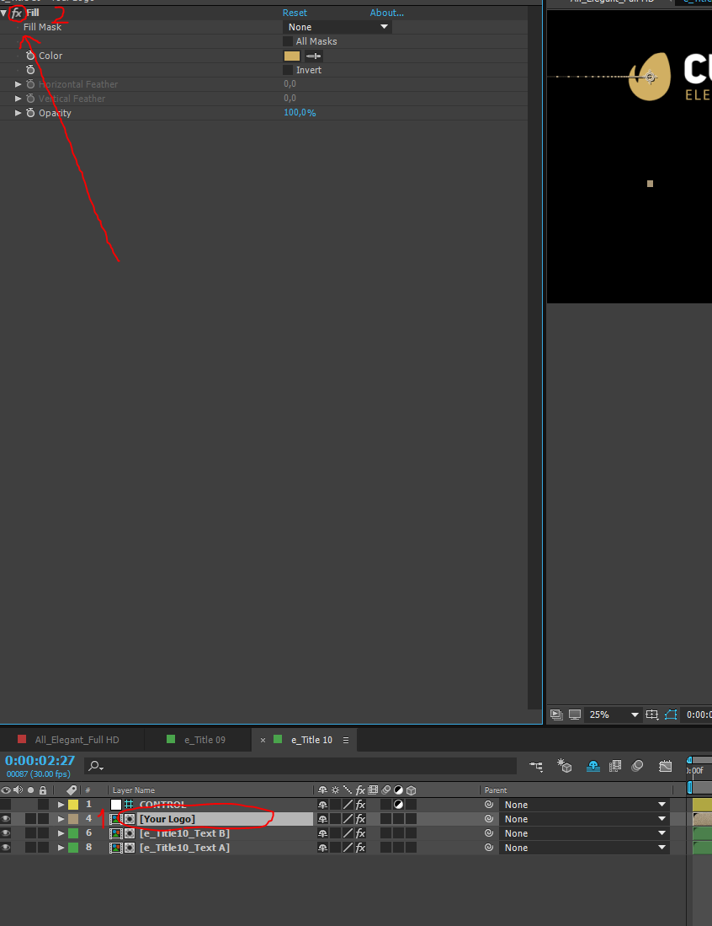
Task: Click the stopwatch next to Opacity
Action: [x=30, y=113]
